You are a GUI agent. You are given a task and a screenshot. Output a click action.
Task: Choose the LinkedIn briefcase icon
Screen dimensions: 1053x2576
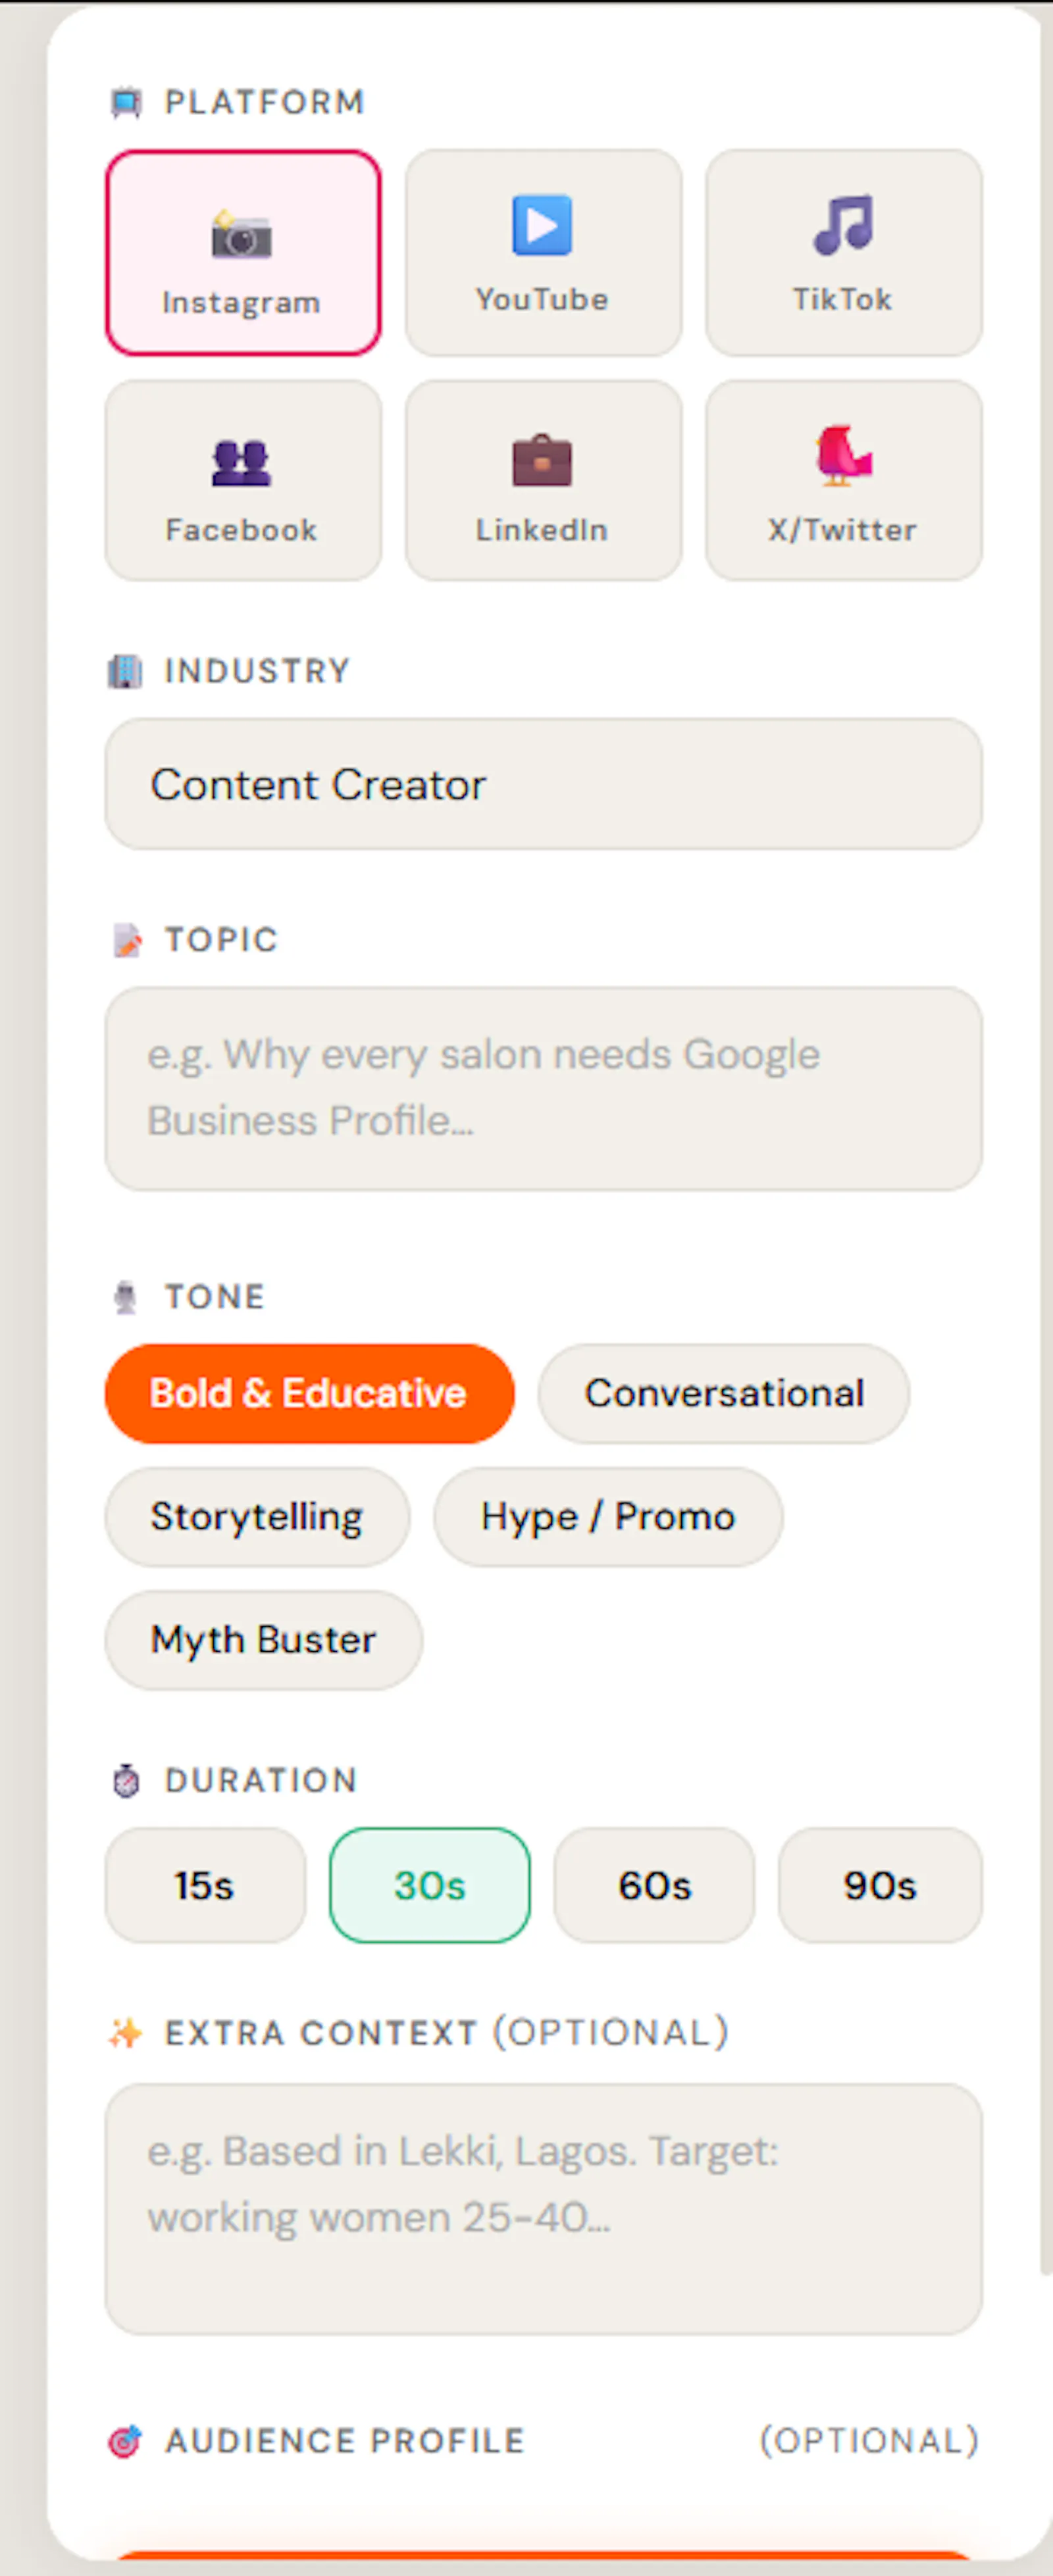(x=542, y=460)
